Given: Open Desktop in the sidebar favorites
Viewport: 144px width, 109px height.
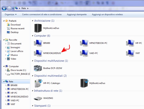Looking at the screenshot, I should [x=14, y=32].
